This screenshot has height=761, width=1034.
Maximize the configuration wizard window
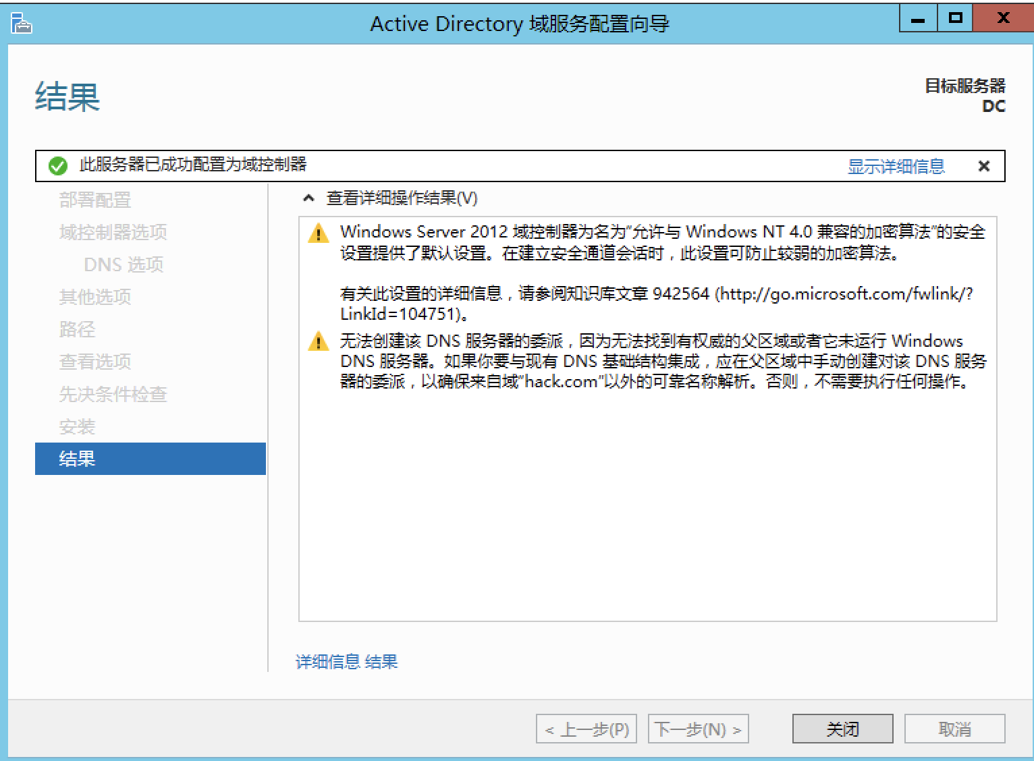point(955,19)
